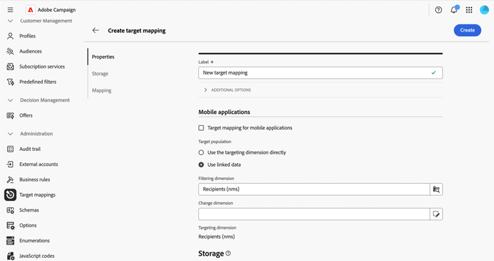Click the Audit trail icon
This screenshot has height=261, width=494.
(x=11, y=149)
